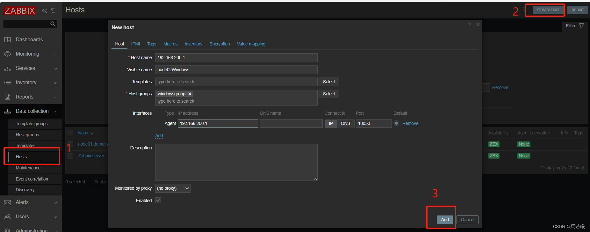Image resolution: width=590 pixels, height=232 pixels.
Task: Select the Host tab
Action: coord(119,44)
